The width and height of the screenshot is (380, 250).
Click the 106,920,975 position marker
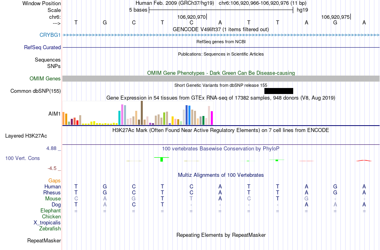(x=336, y=17)
